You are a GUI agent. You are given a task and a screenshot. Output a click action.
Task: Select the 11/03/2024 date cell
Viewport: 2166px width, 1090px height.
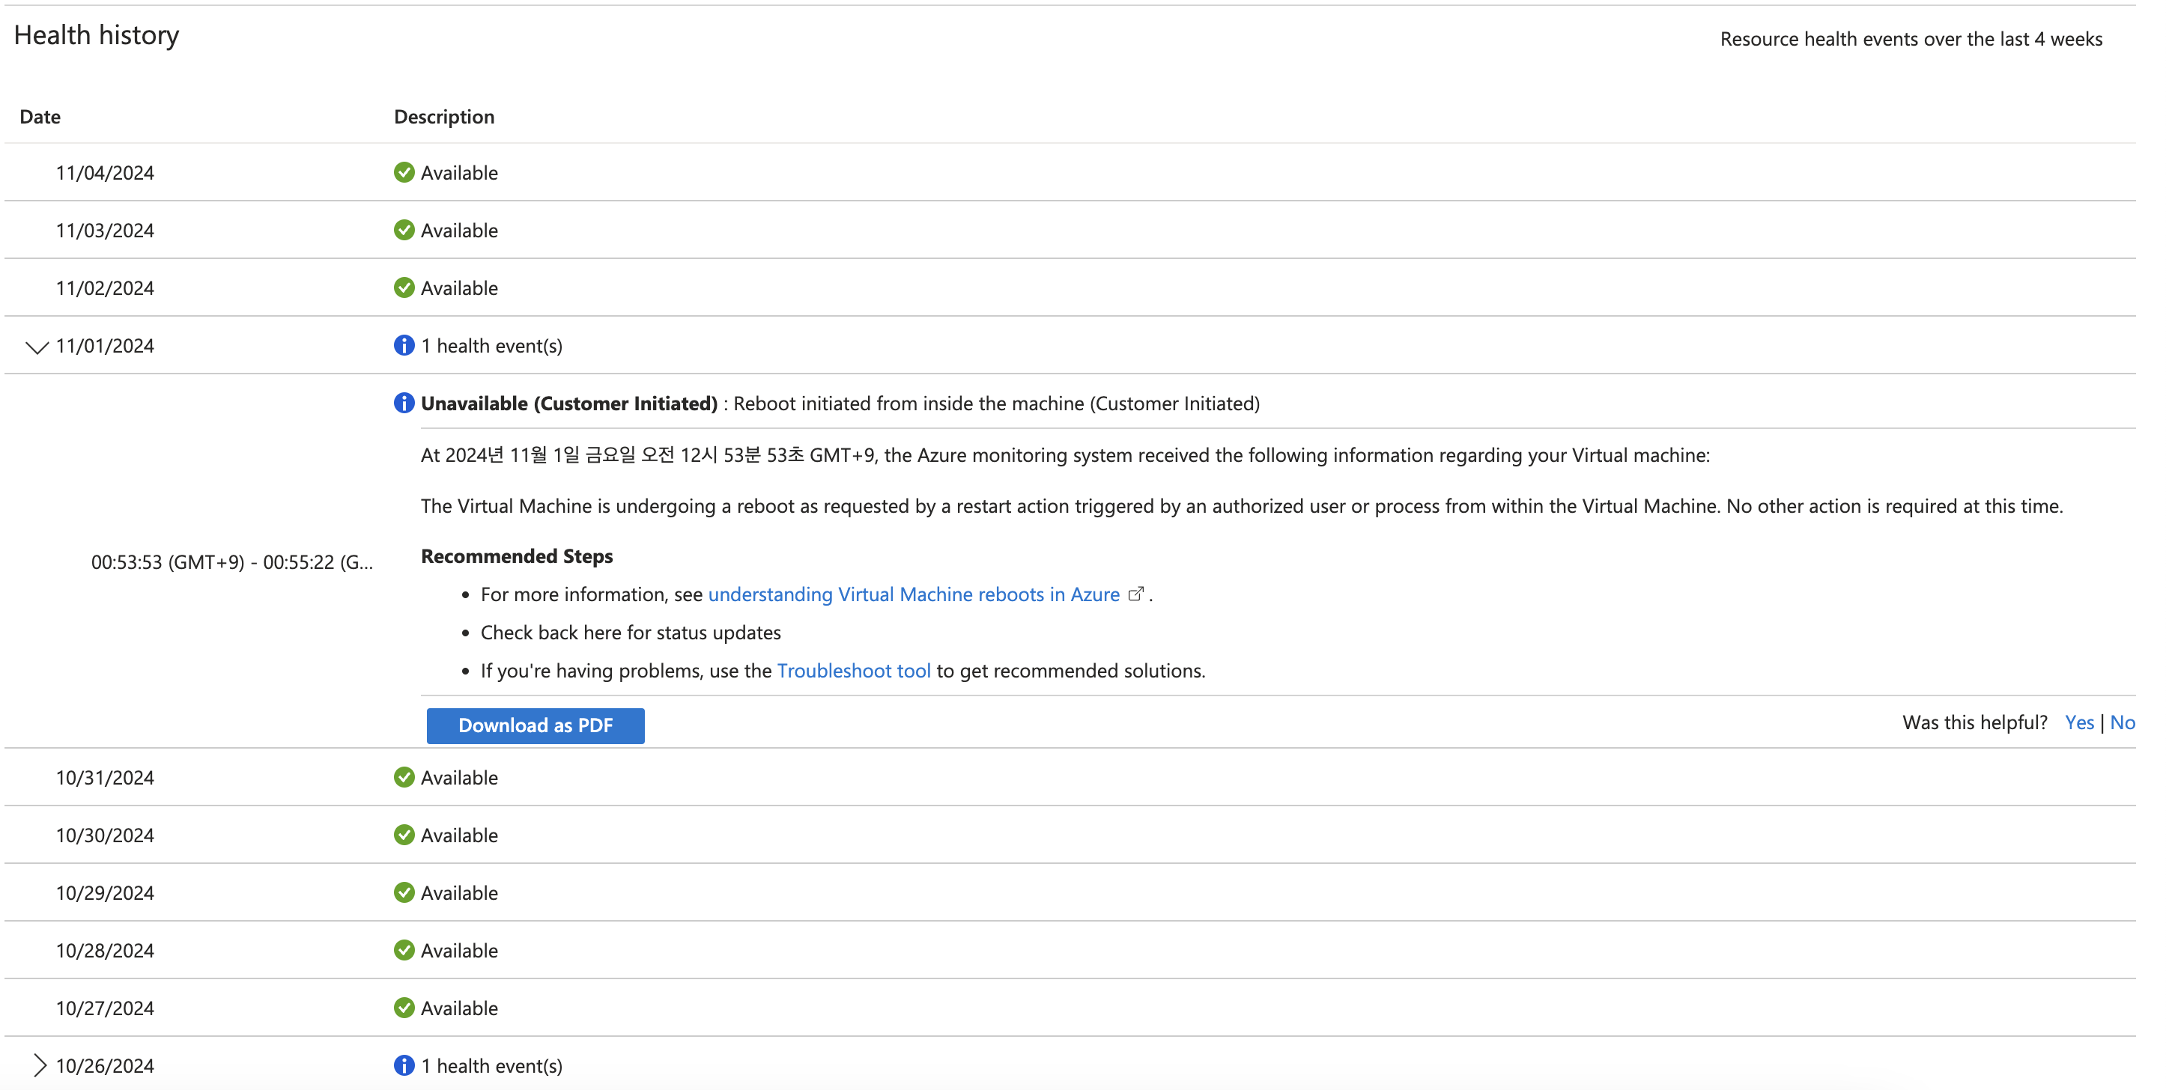(x=105, y=231)
